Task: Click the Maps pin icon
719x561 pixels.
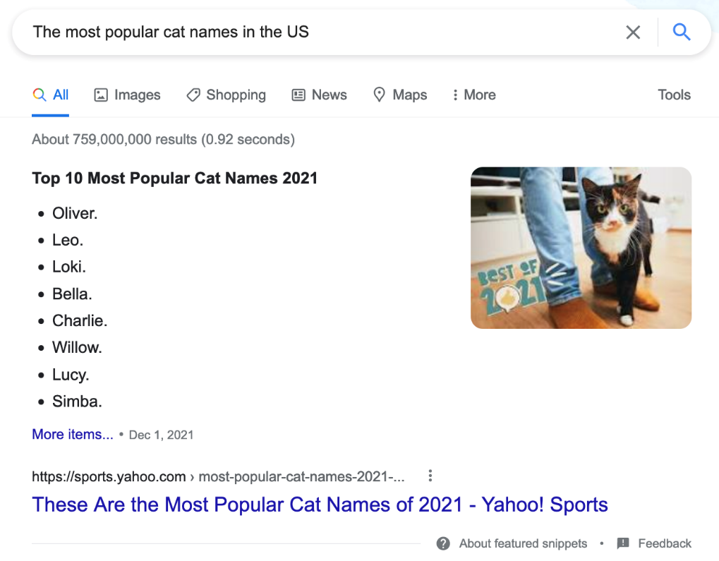Action: [380, 95]
